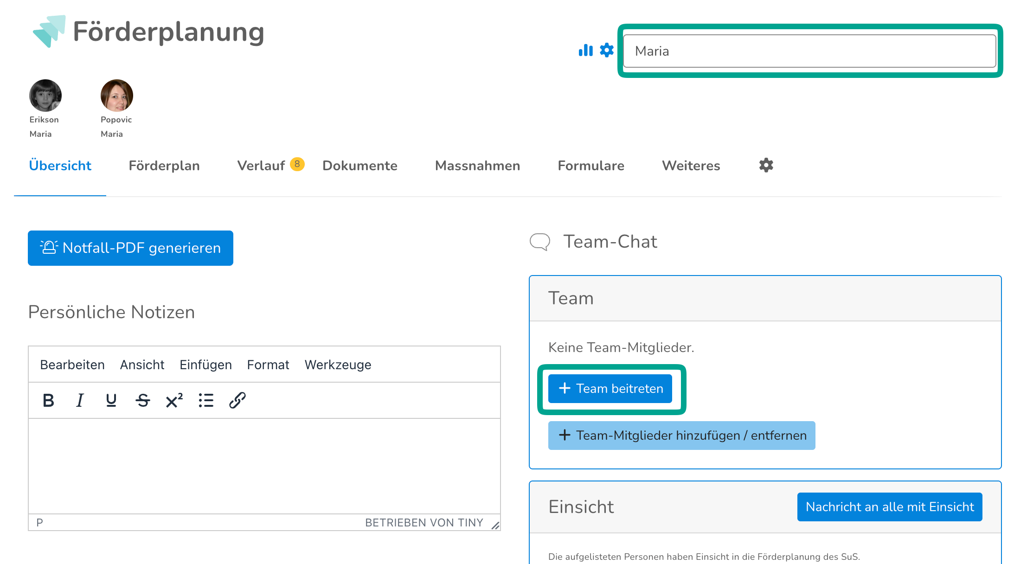
Task: Open the Bearbeiten editor menu
Action: pyautogui.click(x=72, y=365)
